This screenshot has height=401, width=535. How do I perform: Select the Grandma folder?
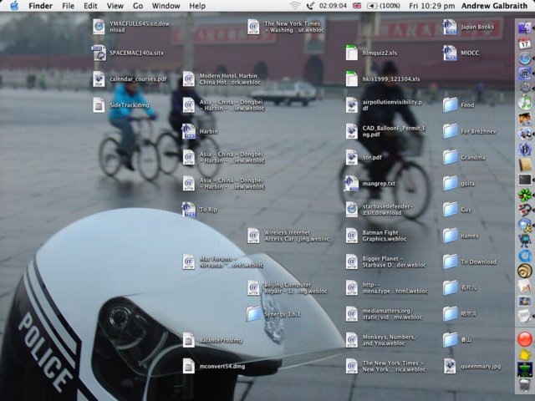450,158
